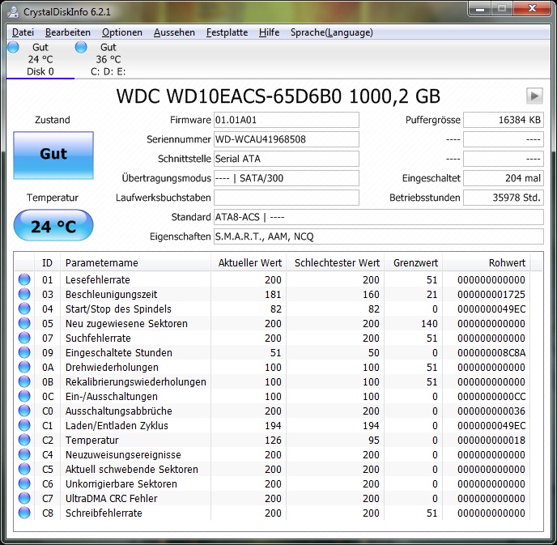Click the Betriebsstunden value 35978 Std.

[504, 198]
